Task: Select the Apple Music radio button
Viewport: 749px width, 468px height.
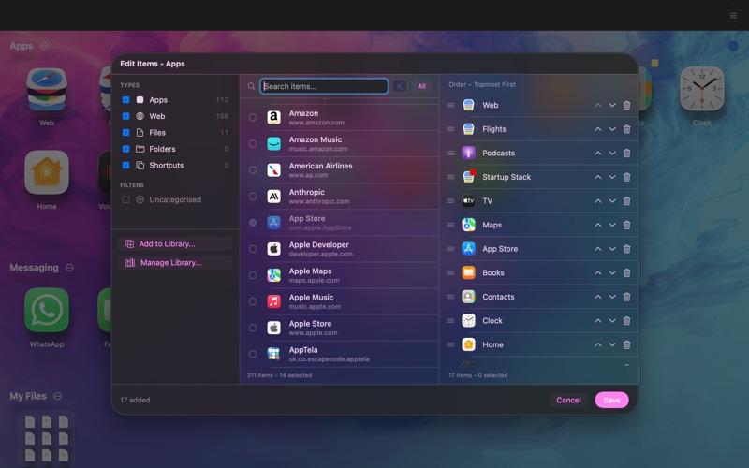Action: [253, 301]
